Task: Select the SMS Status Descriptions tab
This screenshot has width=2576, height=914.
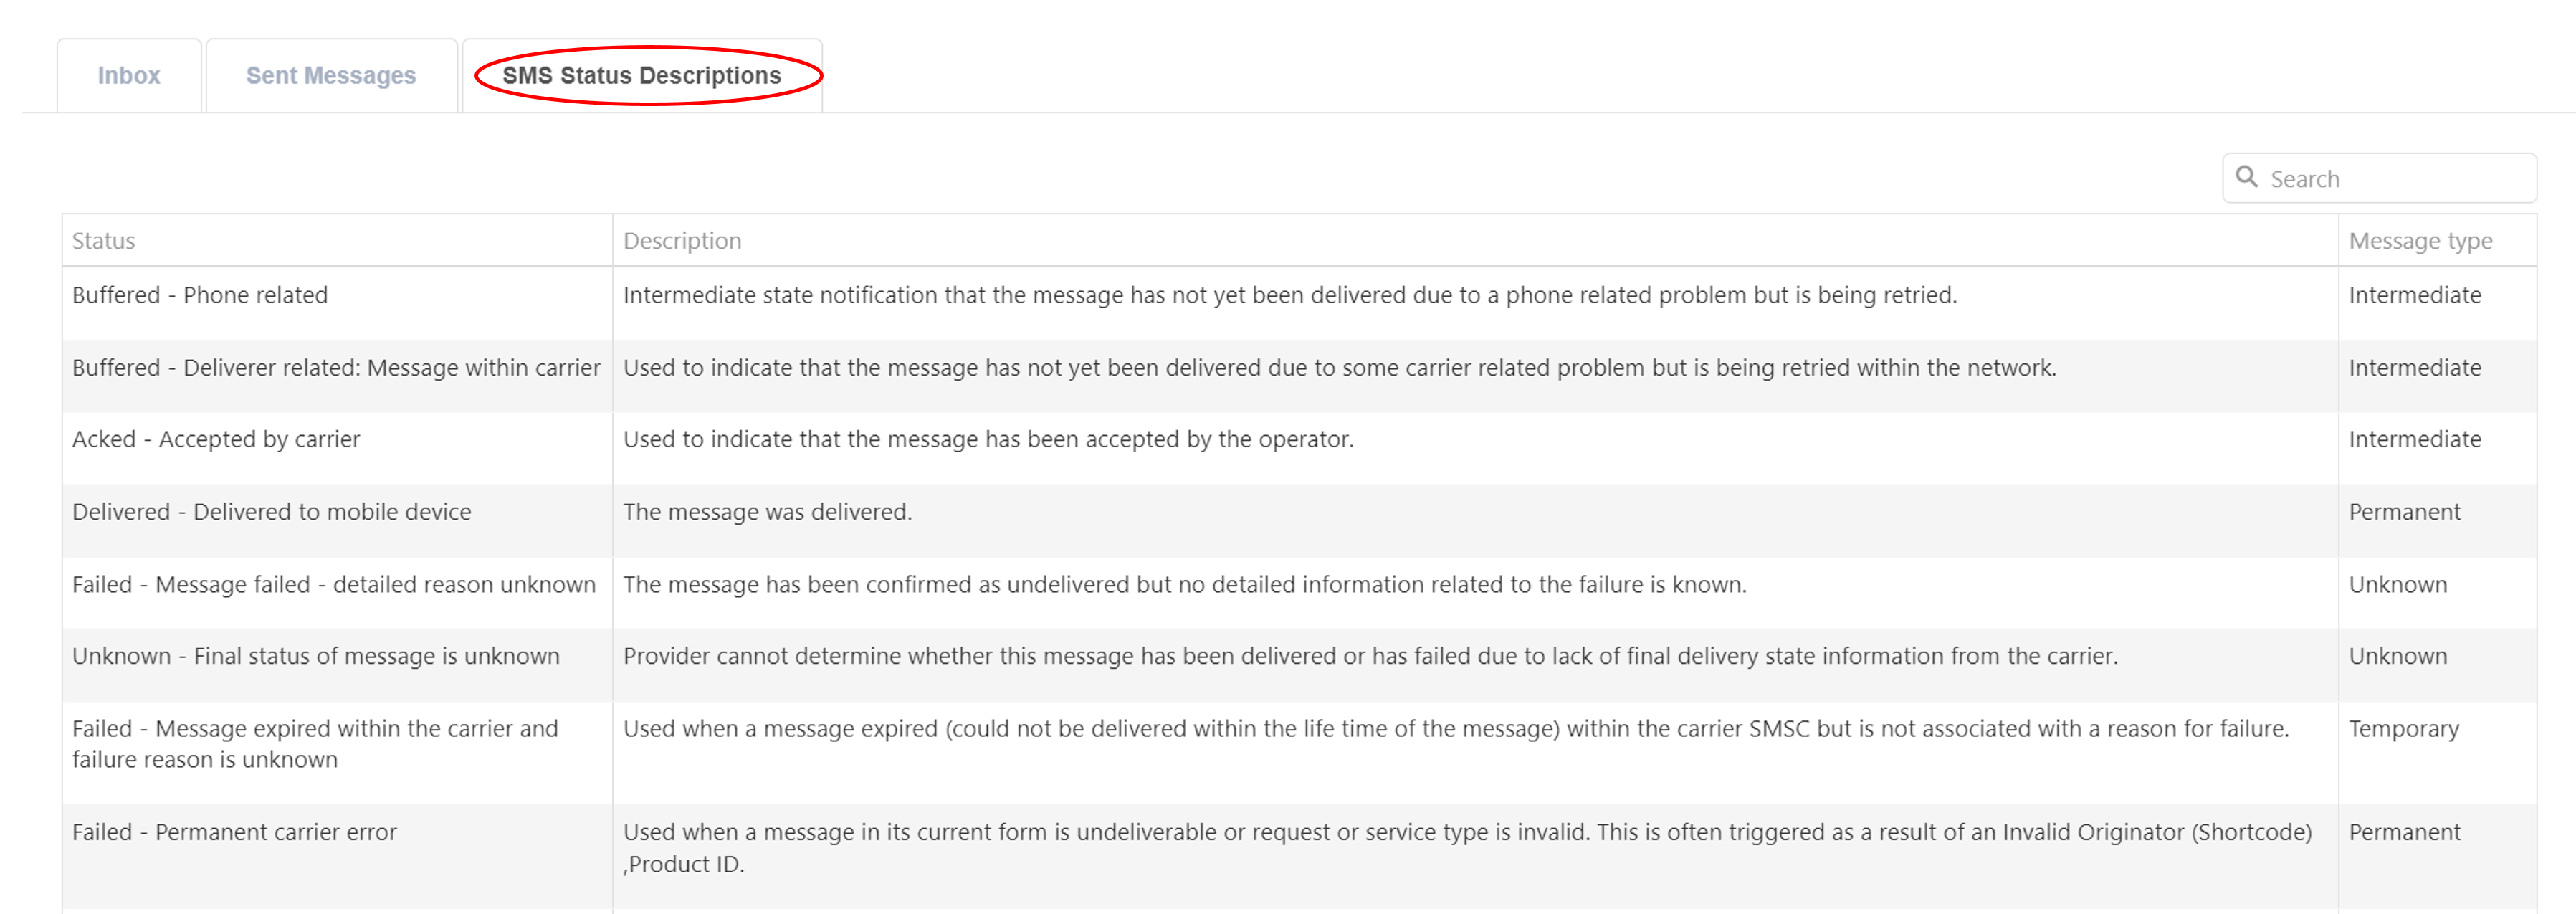Action: pos(641,76)
